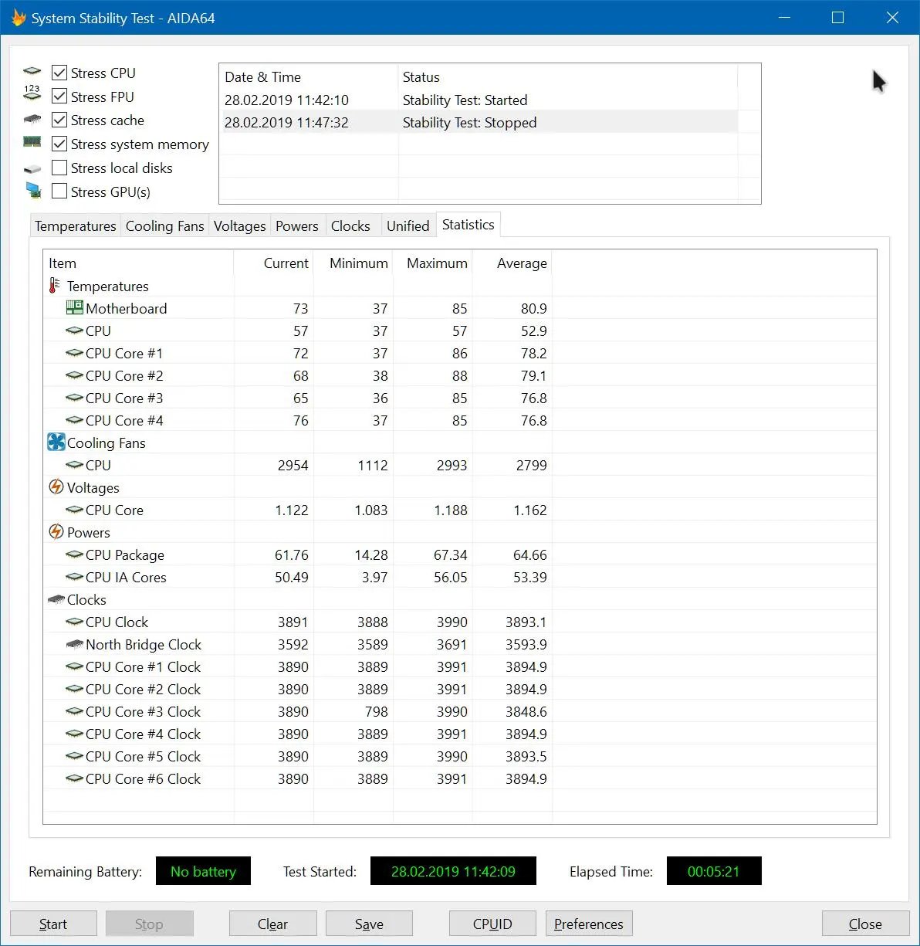Open the Unified tab
The image size is (920, 946).
coord(408,225)
